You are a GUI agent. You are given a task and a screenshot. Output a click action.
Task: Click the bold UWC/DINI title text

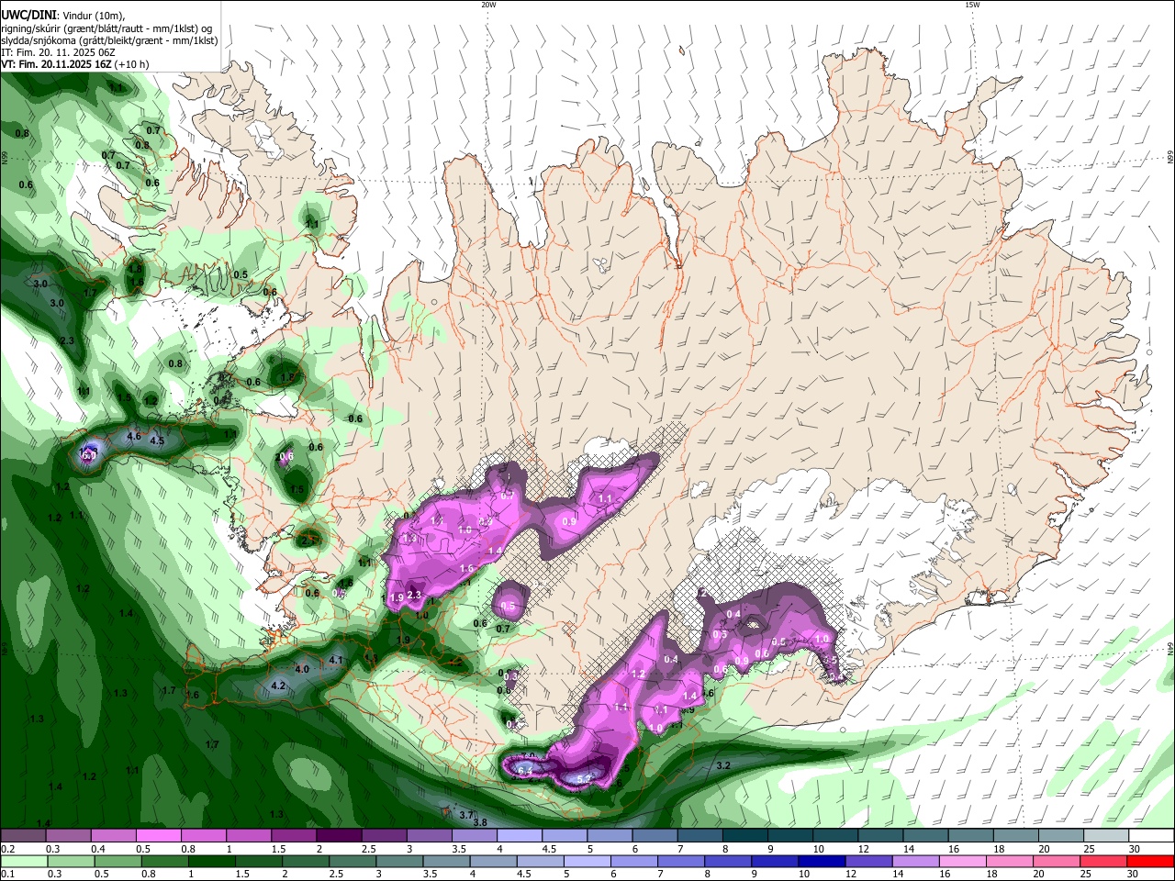coord(29,16)
